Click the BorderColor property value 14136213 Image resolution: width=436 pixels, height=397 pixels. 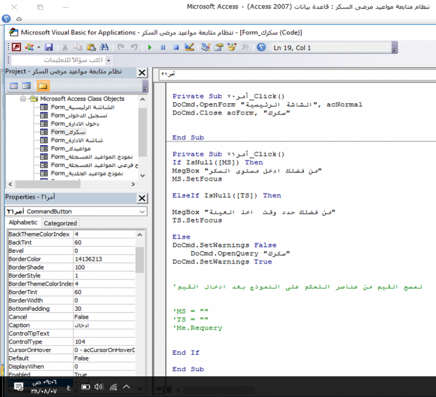[104, 259]
